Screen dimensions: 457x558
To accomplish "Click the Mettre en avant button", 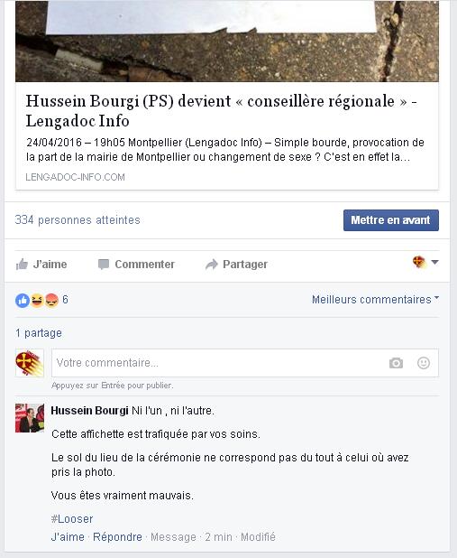I will (x=391, y=220).
